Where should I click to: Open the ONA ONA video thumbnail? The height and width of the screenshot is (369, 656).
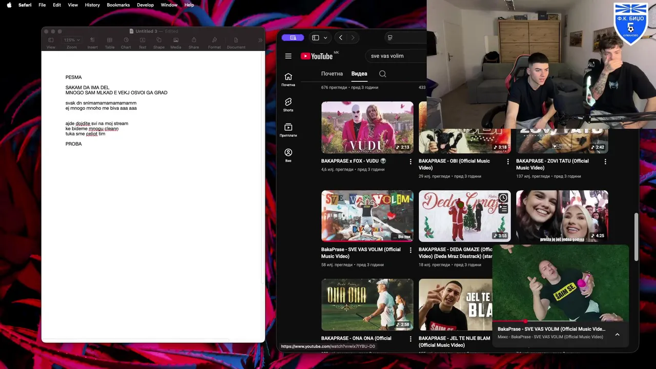(x=367, y=304)
